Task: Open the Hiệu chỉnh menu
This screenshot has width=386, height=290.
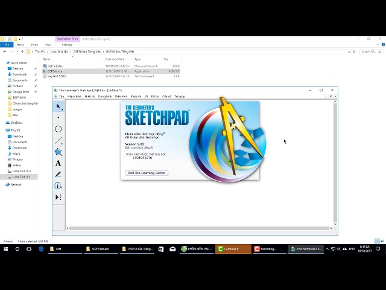Action: (74, 97)
